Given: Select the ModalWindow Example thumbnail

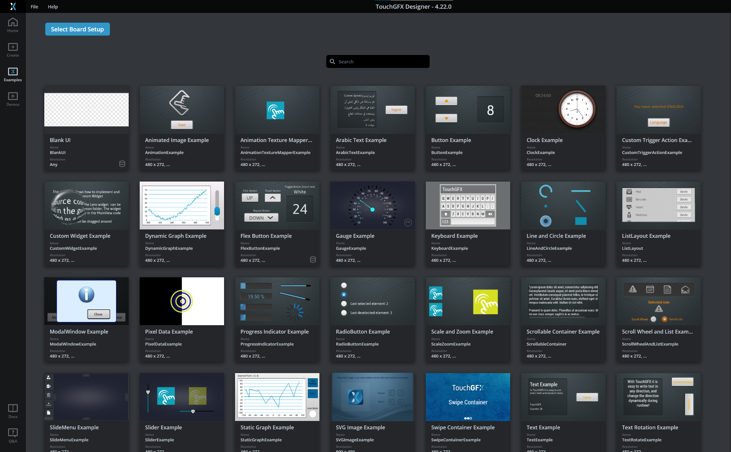Looking at the screenshot, I should click(x=86, y=301).
